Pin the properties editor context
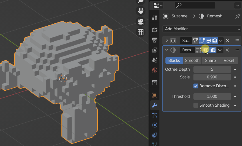Viewport: 242px width, 146px height. click(238, 16)
